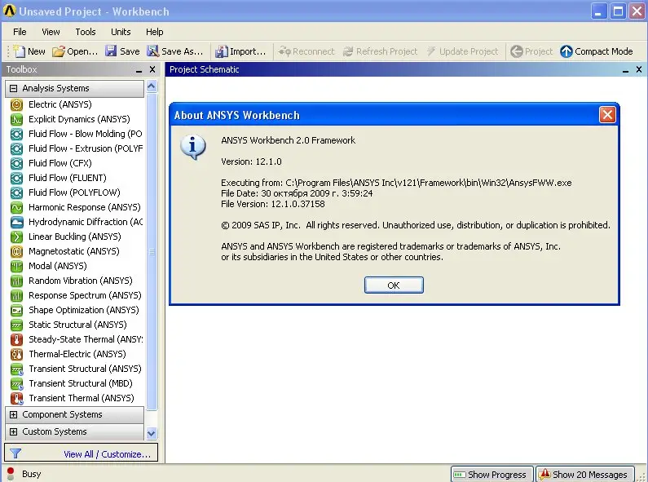Click the disabled Reconnect toolbar button
Viewport: 648px width, 482px height.
pyautogui.click(x=306, y=51)
